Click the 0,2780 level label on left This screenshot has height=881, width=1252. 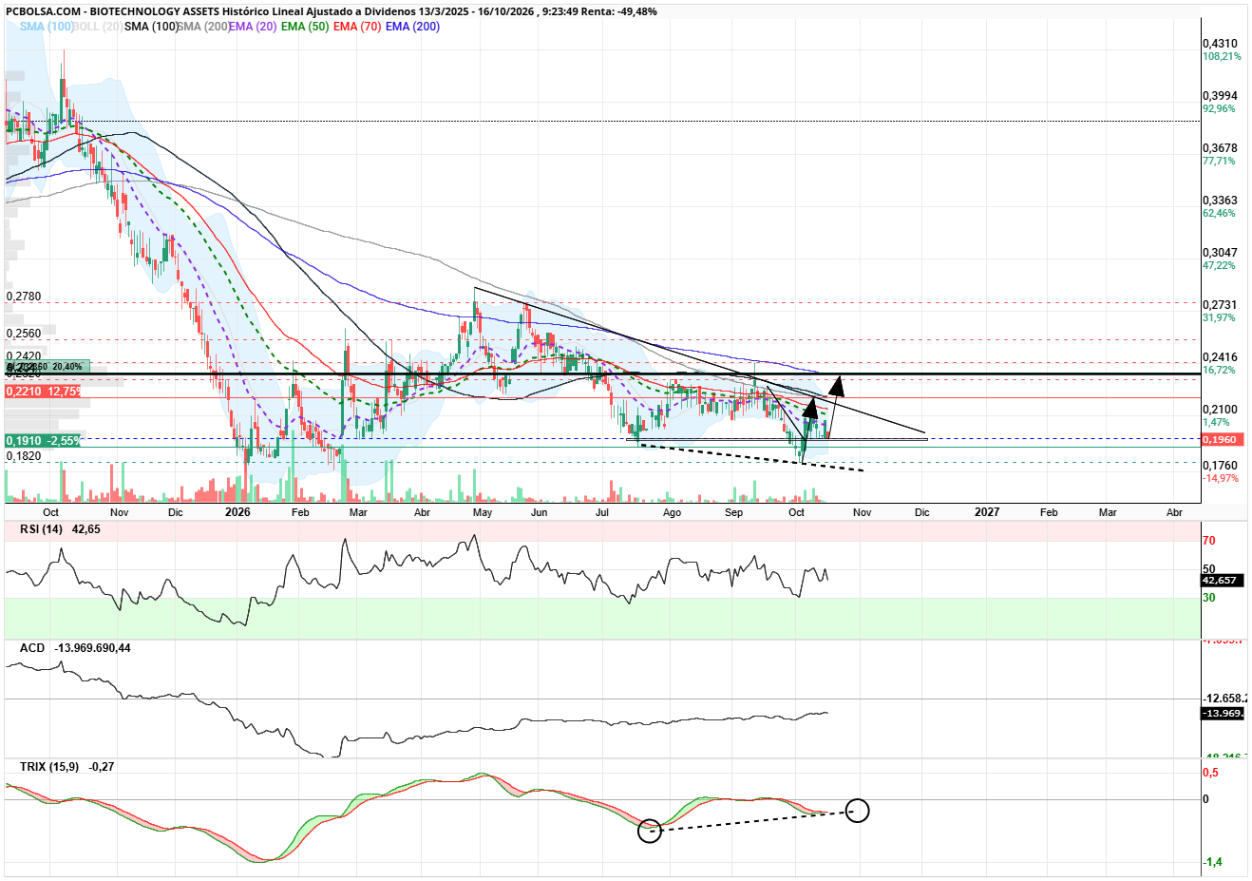[24, 297]
